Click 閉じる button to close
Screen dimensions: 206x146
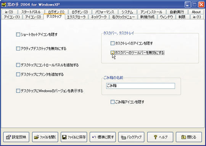point(189,137)
